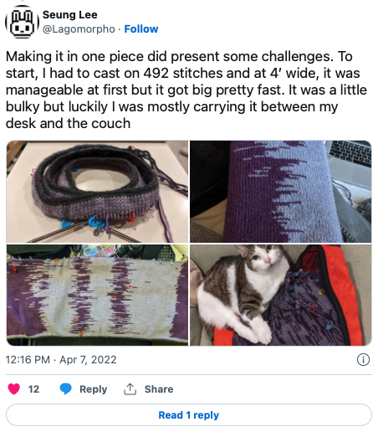Follow the @Lagomorpho account
Viewport: 378px width, 432px height.
(x=141, y=29)
